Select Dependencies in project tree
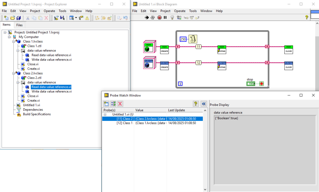This screenshot has height=192, width=319. pos(33,110)
